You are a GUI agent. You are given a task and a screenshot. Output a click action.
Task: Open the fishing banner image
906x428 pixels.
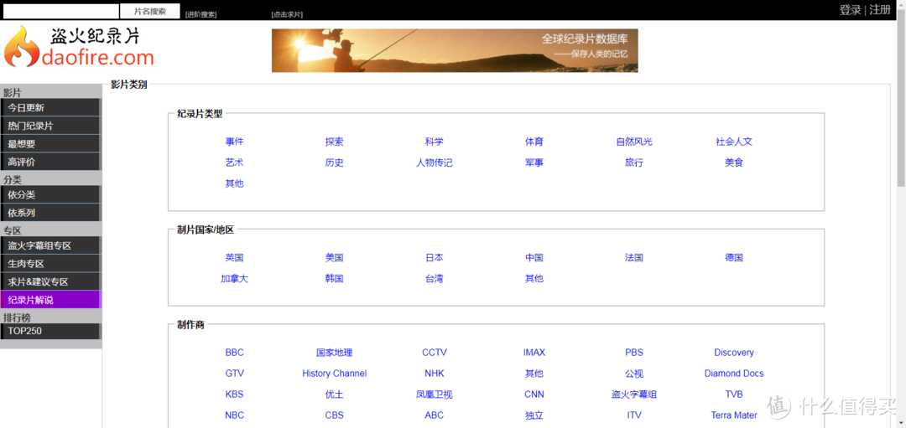coord(455,51)
